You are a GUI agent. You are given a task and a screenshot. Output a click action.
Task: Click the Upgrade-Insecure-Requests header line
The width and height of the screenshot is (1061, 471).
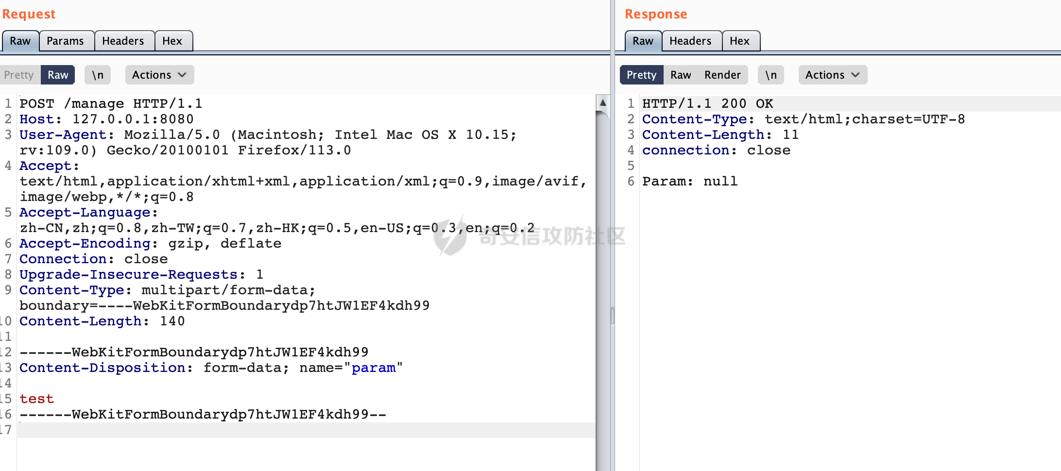coord(141,274)
